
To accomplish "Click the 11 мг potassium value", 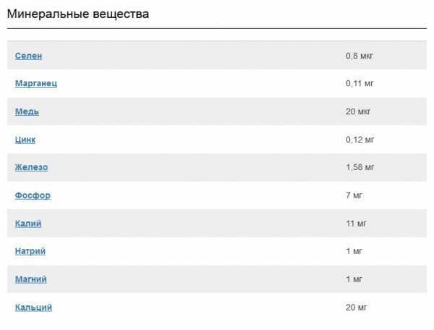I will tap(356, 224).
